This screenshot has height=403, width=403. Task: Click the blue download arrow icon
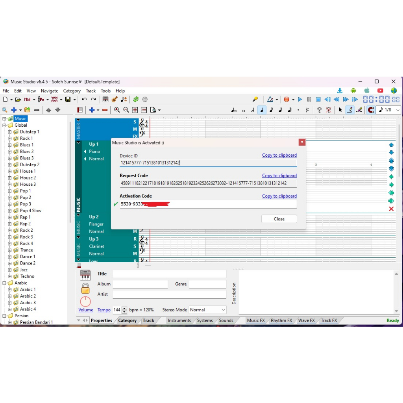[340, 91]
